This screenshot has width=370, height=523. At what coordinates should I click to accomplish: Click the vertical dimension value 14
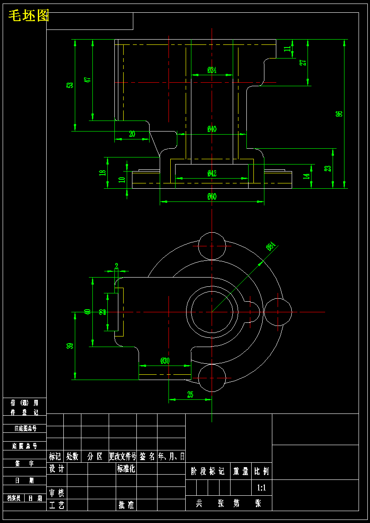click(307, 176)
